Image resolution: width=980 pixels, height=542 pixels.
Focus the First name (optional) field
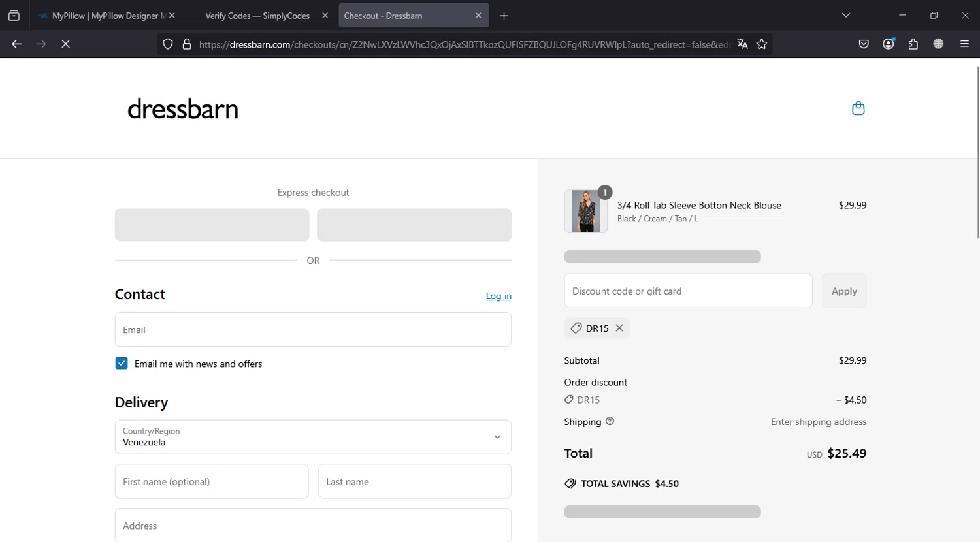pos(212,481)
